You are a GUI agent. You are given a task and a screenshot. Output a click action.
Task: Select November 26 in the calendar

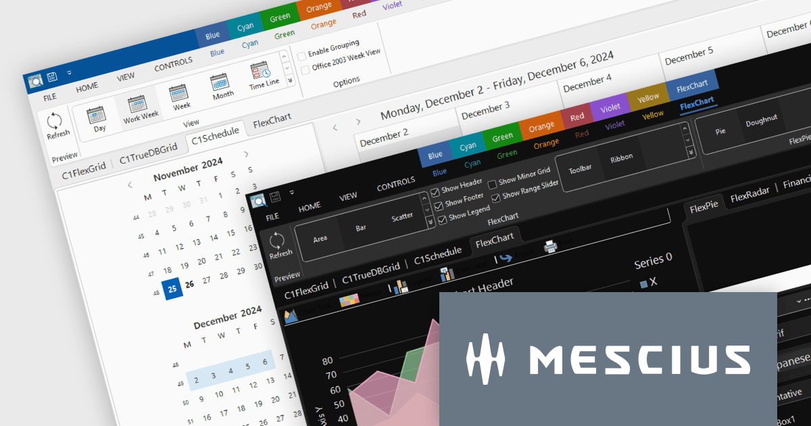click(190, 284)
